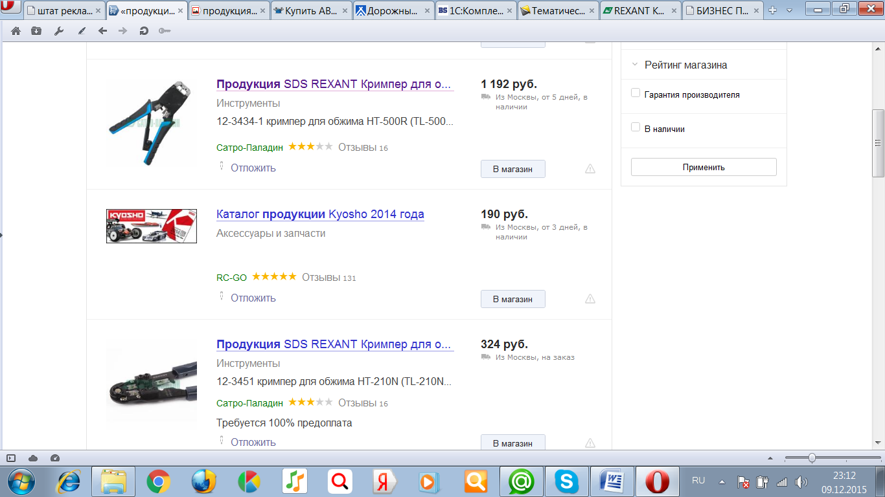885x497 pixels.
Task: Click В магазин for the 324 руб. crimper
Action: 512,443
